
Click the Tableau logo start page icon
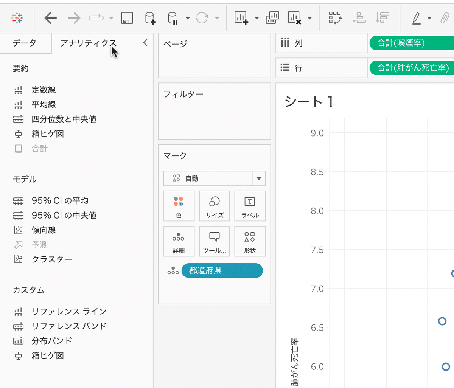[x=17, y=18]
